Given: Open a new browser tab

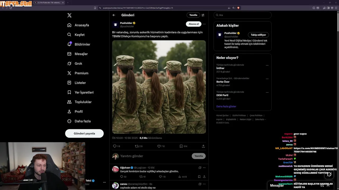Looking at the screenshot, I should tap(68, 3).
